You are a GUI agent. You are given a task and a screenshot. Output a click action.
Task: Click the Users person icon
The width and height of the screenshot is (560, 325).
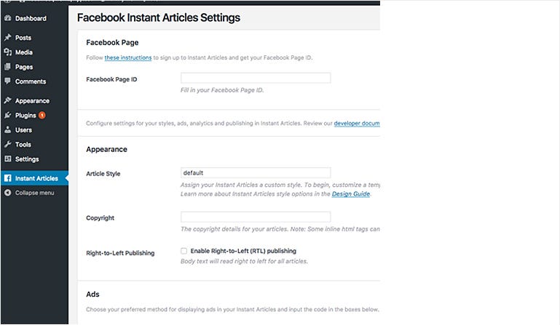[7, 130]
